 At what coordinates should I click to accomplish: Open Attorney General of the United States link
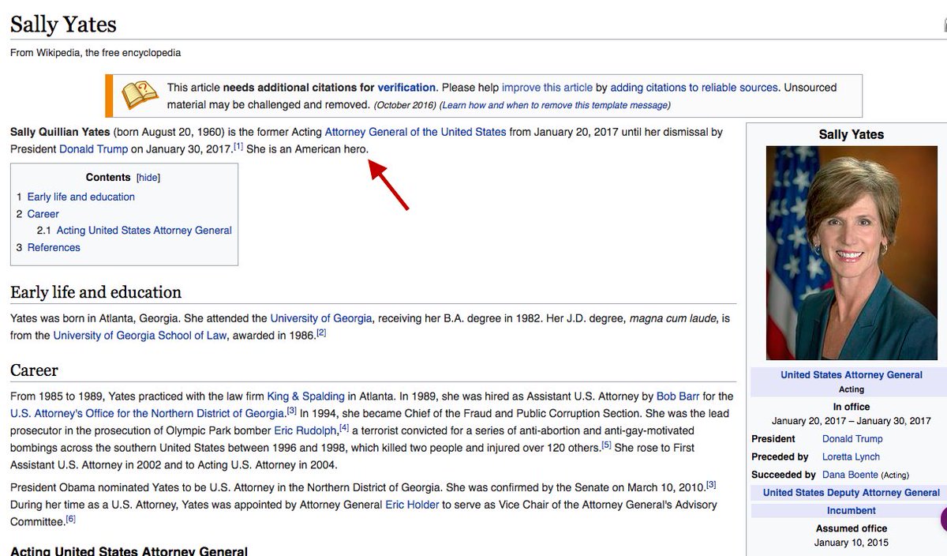click(x=415, y=132)
